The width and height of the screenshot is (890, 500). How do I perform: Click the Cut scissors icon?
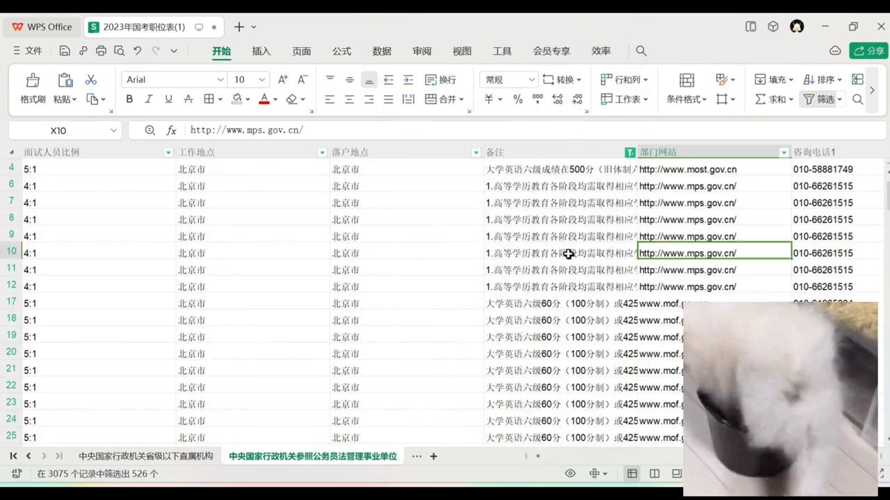91,80
